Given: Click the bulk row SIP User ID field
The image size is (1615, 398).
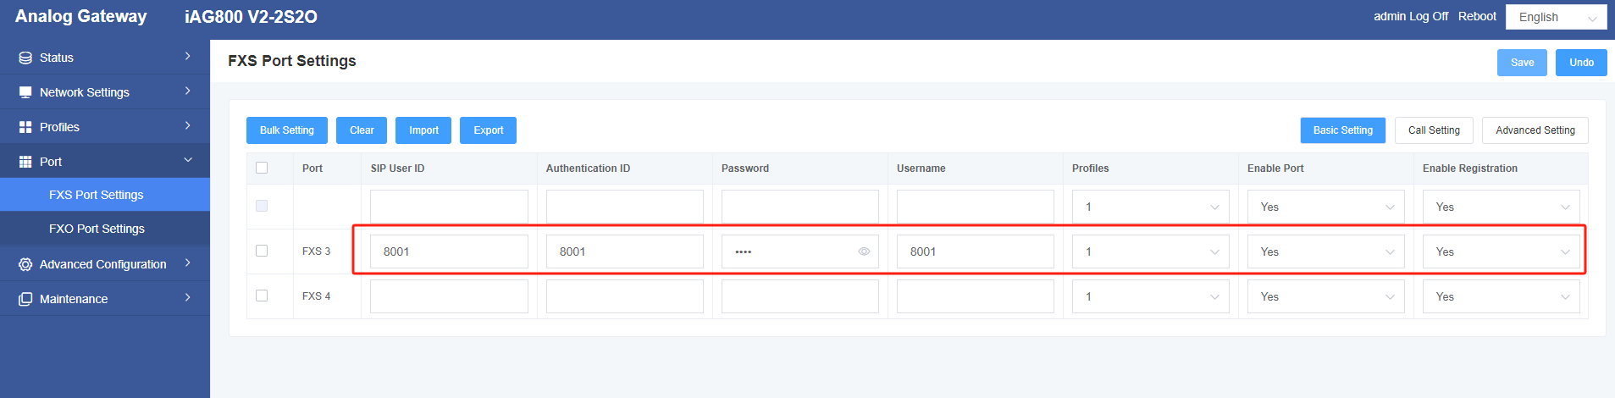Looking at the screenshot, I should 449,207.
